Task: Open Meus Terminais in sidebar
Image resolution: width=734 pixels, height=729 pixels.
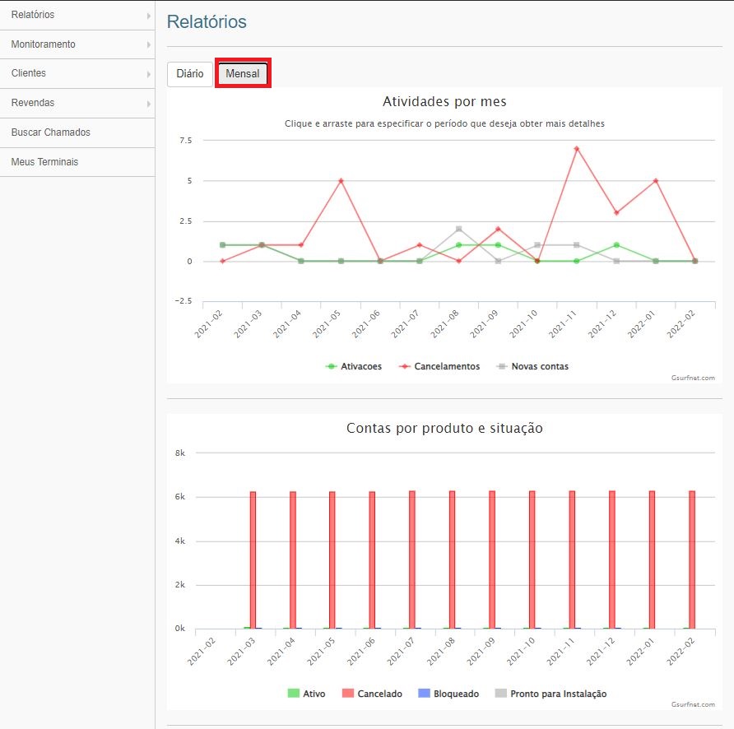Action: tap(44, 162)
